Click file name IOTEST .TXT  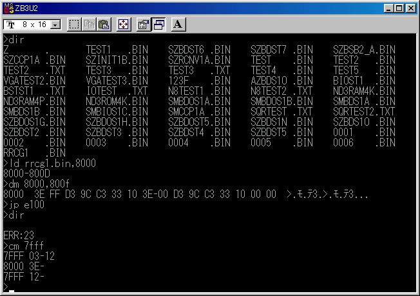coord(117,91)
